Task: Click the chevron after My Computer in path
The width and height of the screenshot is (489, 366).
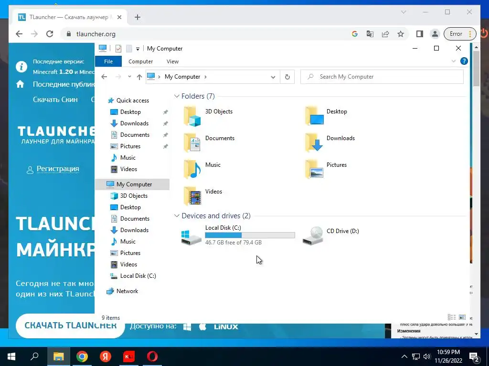Action: pyautogui.click(x=205, y=77)
